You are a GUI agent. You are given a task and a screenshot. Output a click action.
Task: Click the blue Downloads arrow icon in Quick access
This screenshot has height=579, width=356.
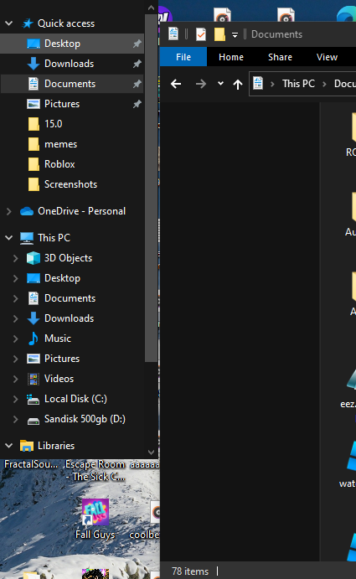[34, 64]
